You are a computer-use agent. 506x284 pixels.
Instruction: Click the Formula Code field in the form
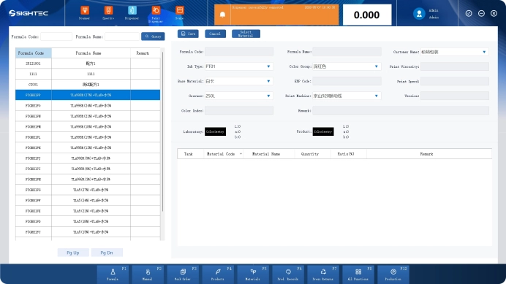tap(239, 52)
